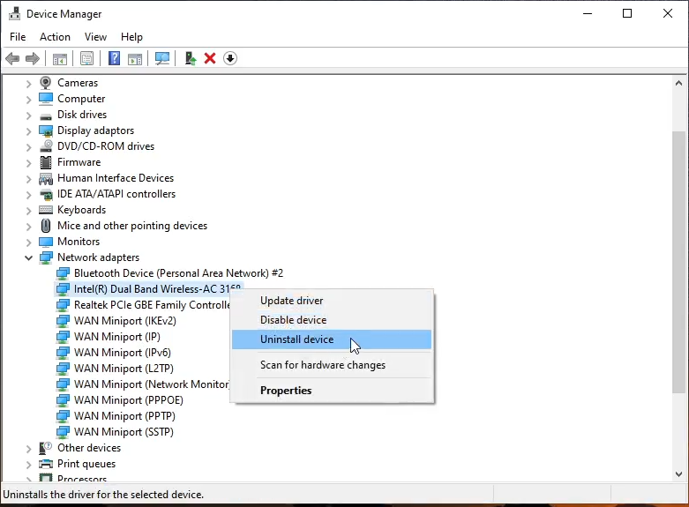Viewport: 689px width, 507px height.
Task: Choose Uninstall device from context menu
Action: tap(332, 339)
